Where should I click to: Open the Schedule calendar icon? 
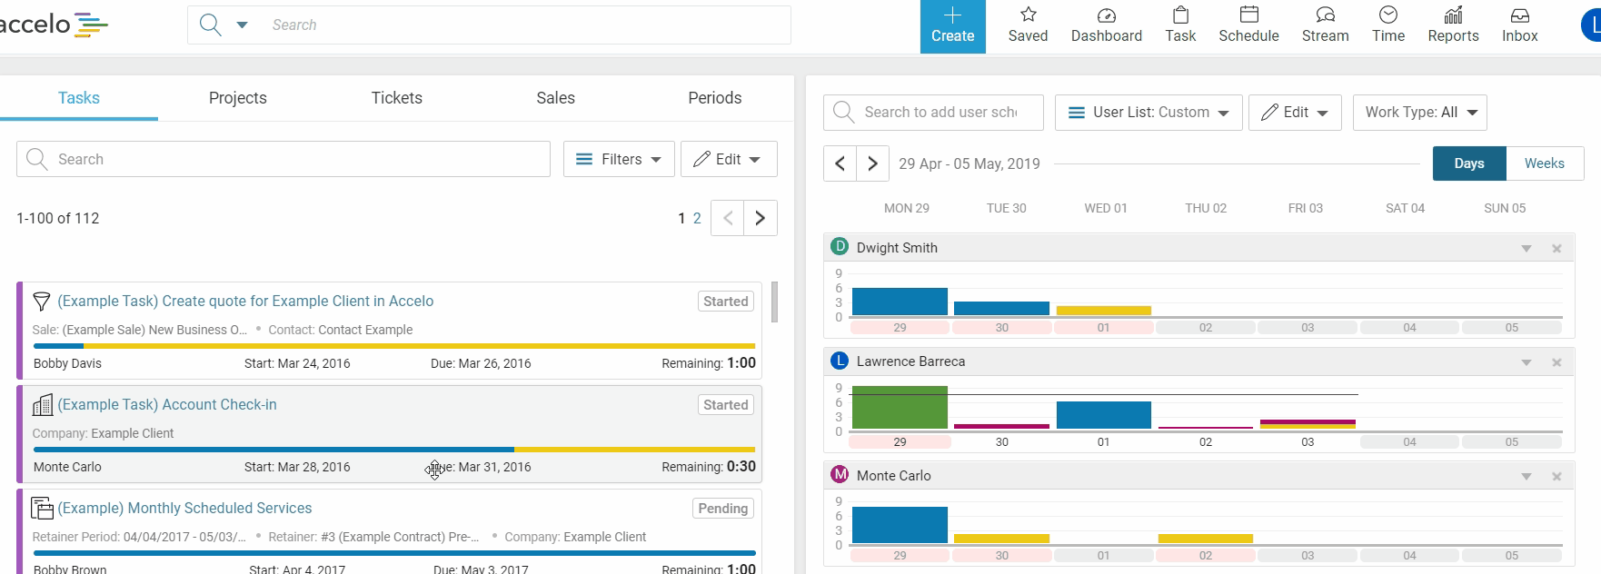coord(1248,16)
